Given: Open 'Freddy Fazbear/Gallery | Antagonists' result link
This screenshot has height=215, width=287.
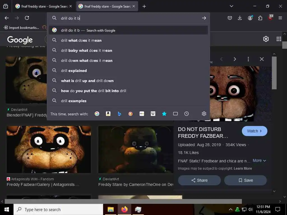Looking at the screenshot, I should 43,184.
